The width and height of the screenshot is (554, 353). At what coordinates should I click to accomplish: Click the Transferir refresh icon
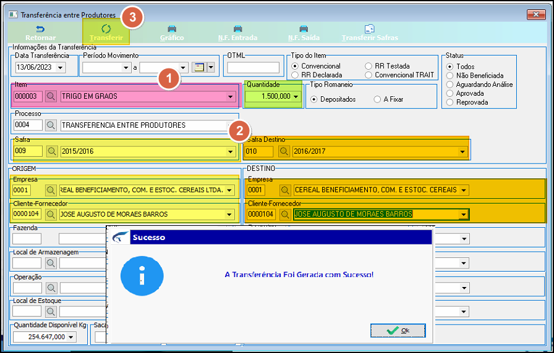pos(106,28)
